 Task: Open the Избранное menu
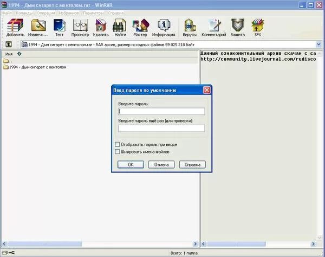coord(69,13)
